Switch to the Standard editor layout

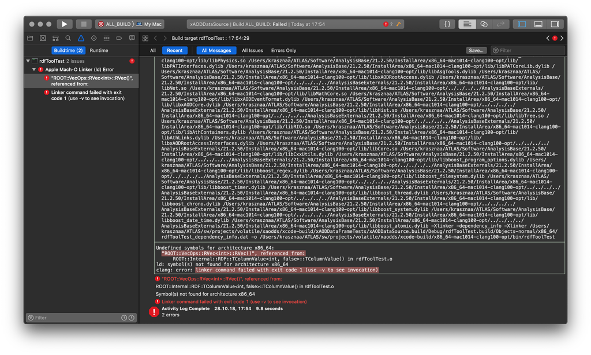click(x=467, y=24)
